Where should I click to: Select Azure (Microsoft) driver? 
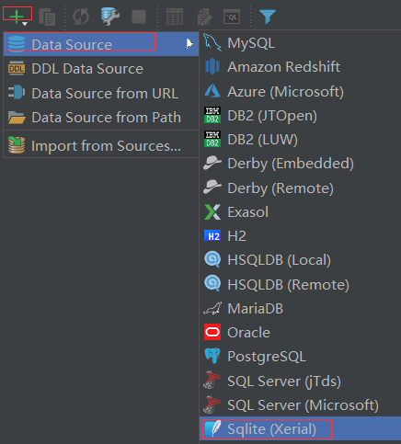pos(300,91)
